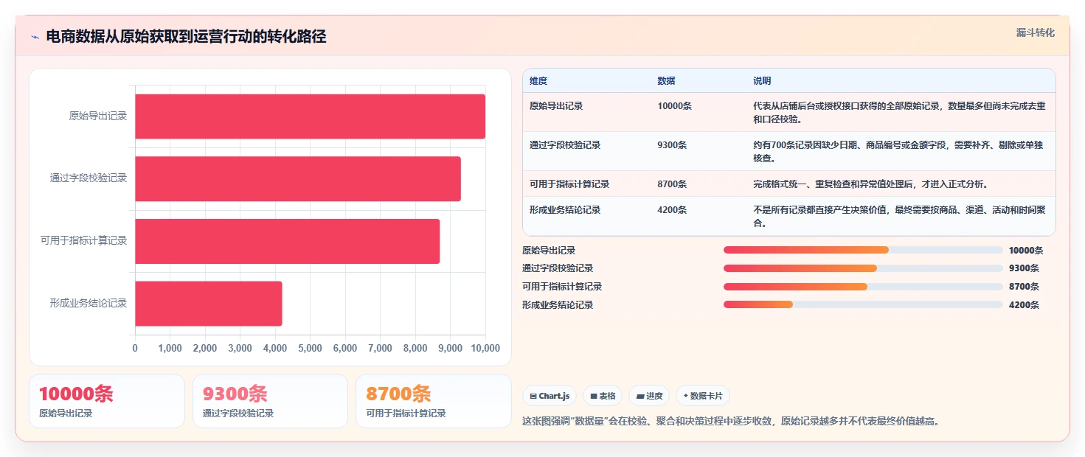The image size is (1085, 457).
Task: Click the 0 tick on chart x-axis
Action: click(x=135, y=349)
